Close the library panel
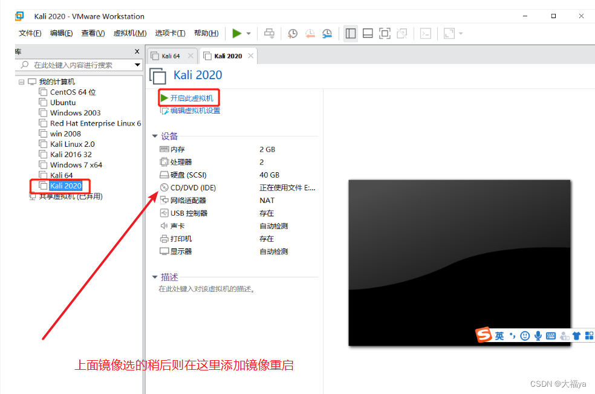This screenshot has width=595, height=394. 137,51
